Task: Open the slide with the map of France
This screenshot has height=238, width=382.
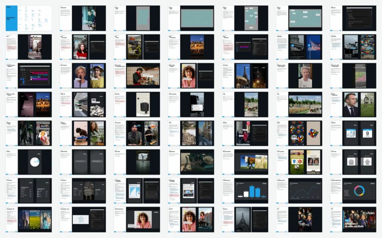Action: point(83,219)
